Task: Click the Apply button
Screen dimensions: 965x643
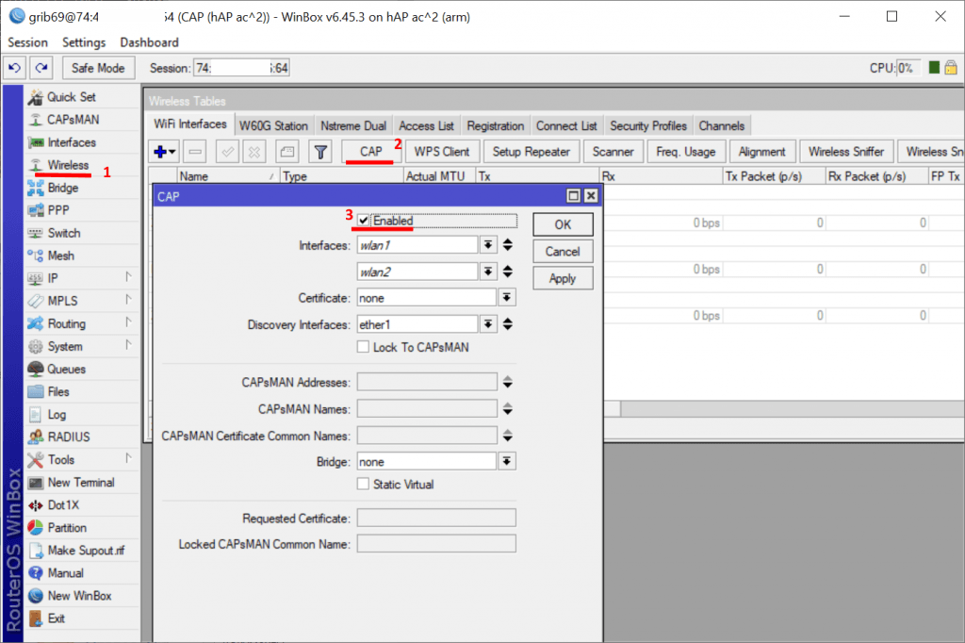Action: click(563, 278)
